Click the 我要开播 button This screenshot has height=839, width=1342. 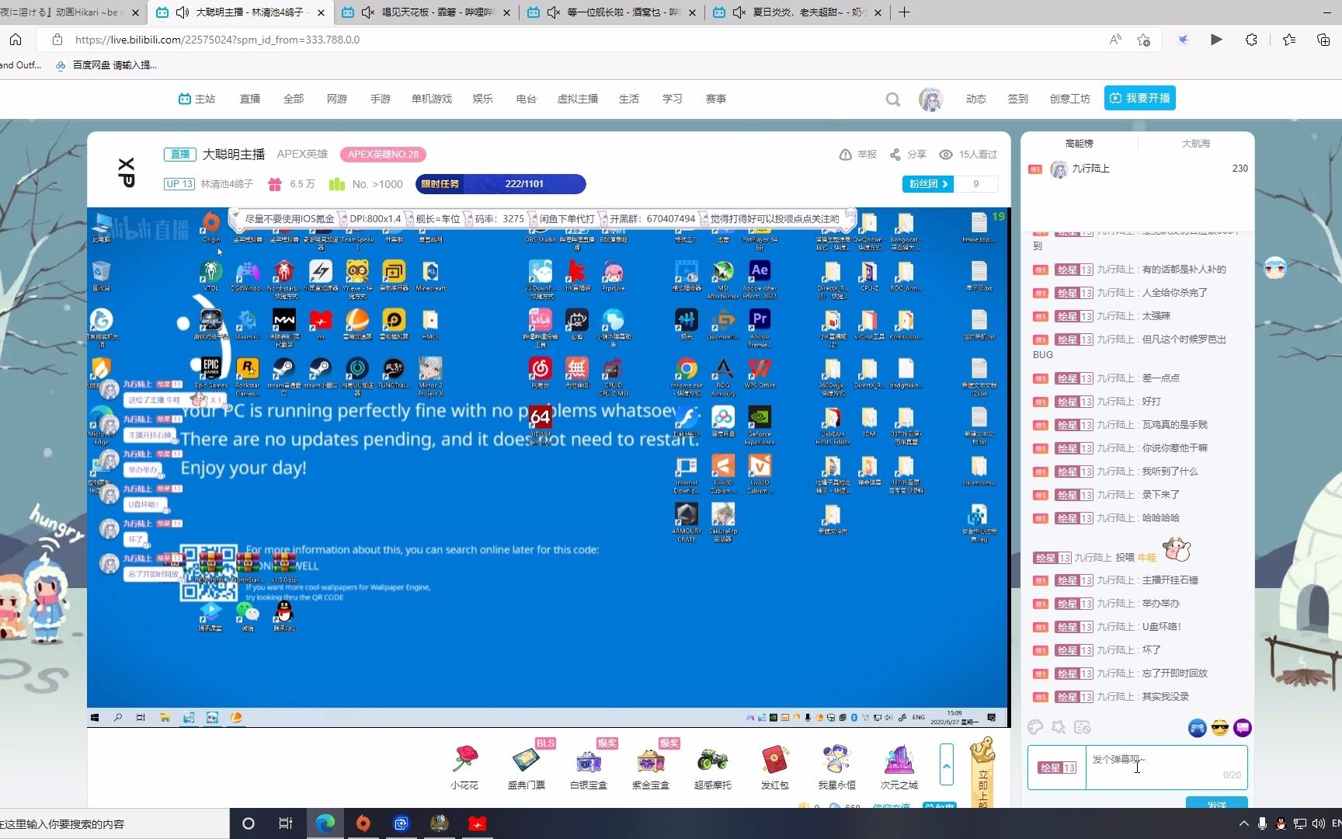[x=1139, y=98]
